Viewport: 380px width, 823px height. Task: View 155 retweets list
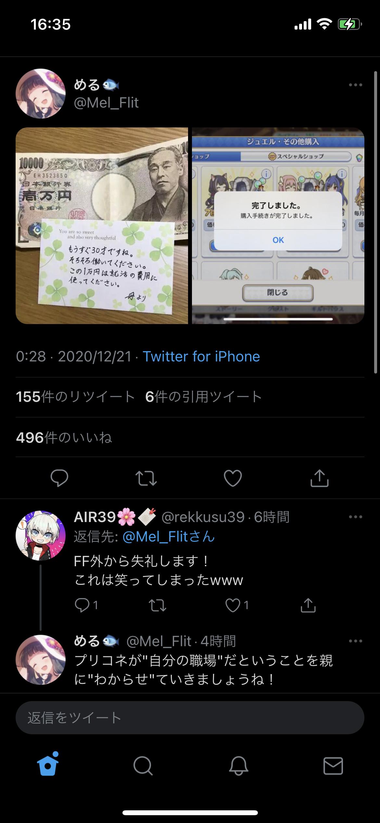pyautogui.click(x=75, y=397)
